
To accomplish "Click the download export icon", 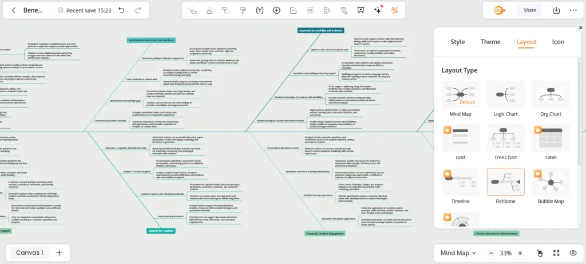I will [x=556, y=10].
